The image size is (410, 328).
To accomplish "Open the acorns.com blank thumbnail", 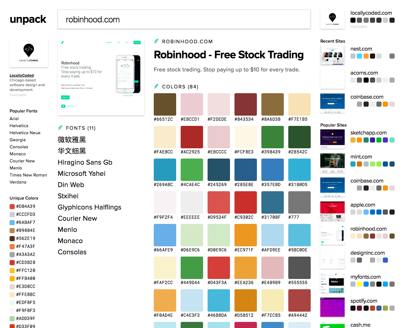I will coord(332,79).
